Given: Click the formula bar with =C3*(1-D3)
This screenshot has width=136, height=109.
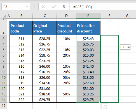Looking at the screenshot, I should 103,7.
